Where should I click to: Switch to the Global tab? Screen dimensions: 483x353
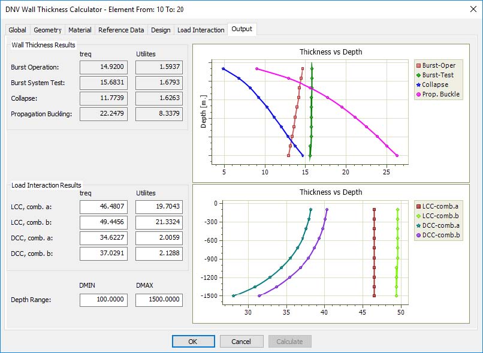[x=17, y=30]
